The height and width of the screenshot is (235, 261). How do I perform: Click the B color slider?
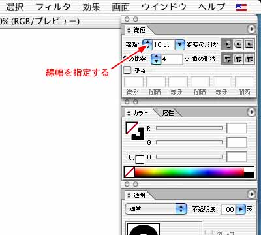coord(189,157)
